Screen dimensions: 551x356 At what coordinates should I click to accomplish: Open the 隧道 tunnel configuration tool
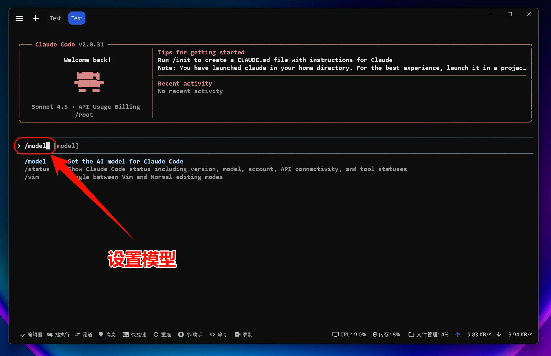coord(83,334)
